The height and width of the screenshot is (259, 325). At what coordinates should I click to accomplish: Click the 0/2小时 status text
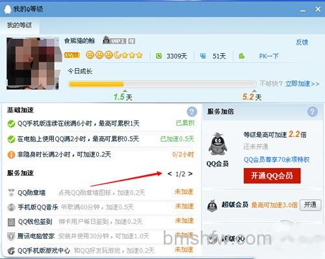[x=183, y=154]
